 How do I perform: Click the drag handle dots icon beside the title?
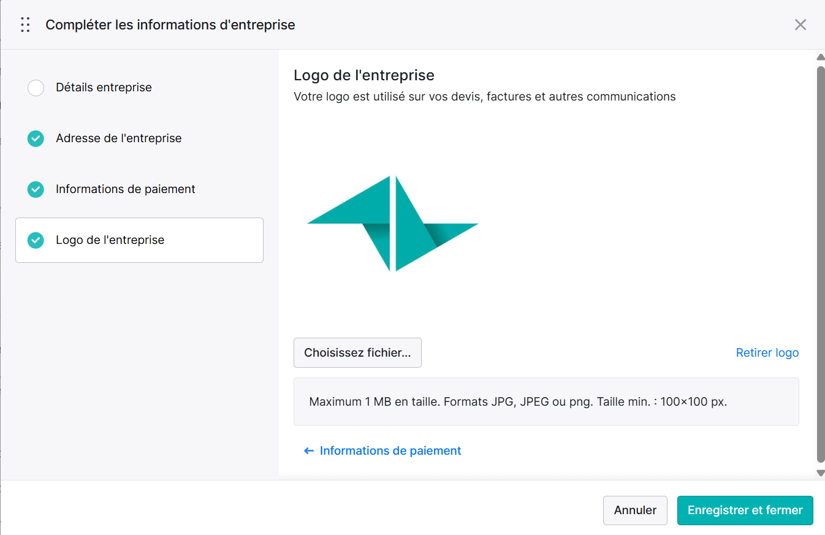click(x=25, y=25)
